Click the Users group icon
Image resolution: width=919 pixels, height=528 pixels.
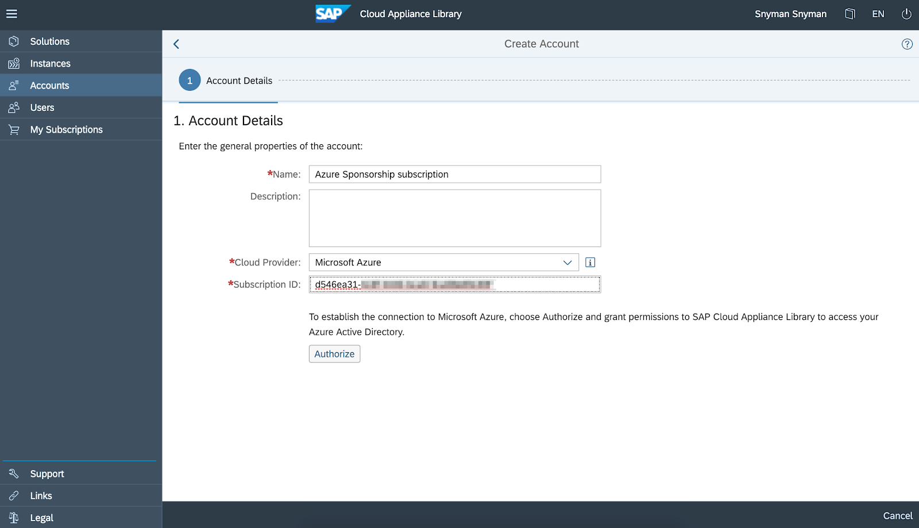point(14,107)
